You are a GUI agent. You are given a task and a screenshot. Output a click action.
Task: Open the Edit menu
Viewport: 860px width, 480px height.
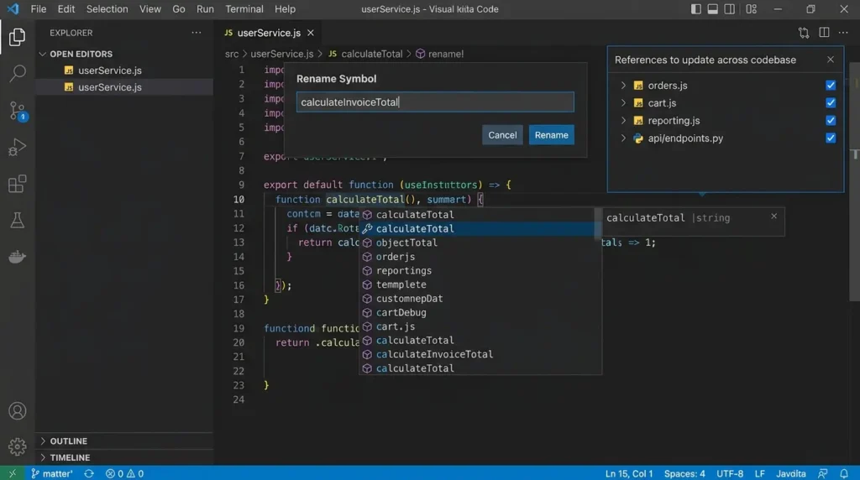click(66, 9)
